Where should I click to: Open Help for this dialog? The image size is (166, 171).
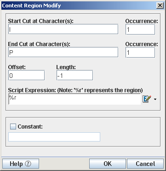(21, 164)
